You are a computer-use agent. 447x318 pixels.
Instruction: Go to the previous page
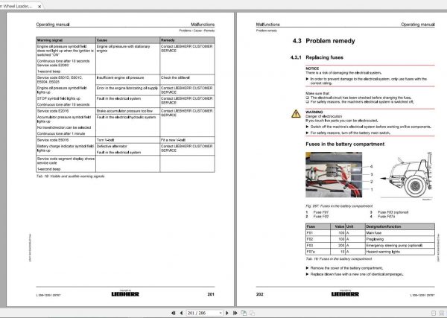pos(181,313)
